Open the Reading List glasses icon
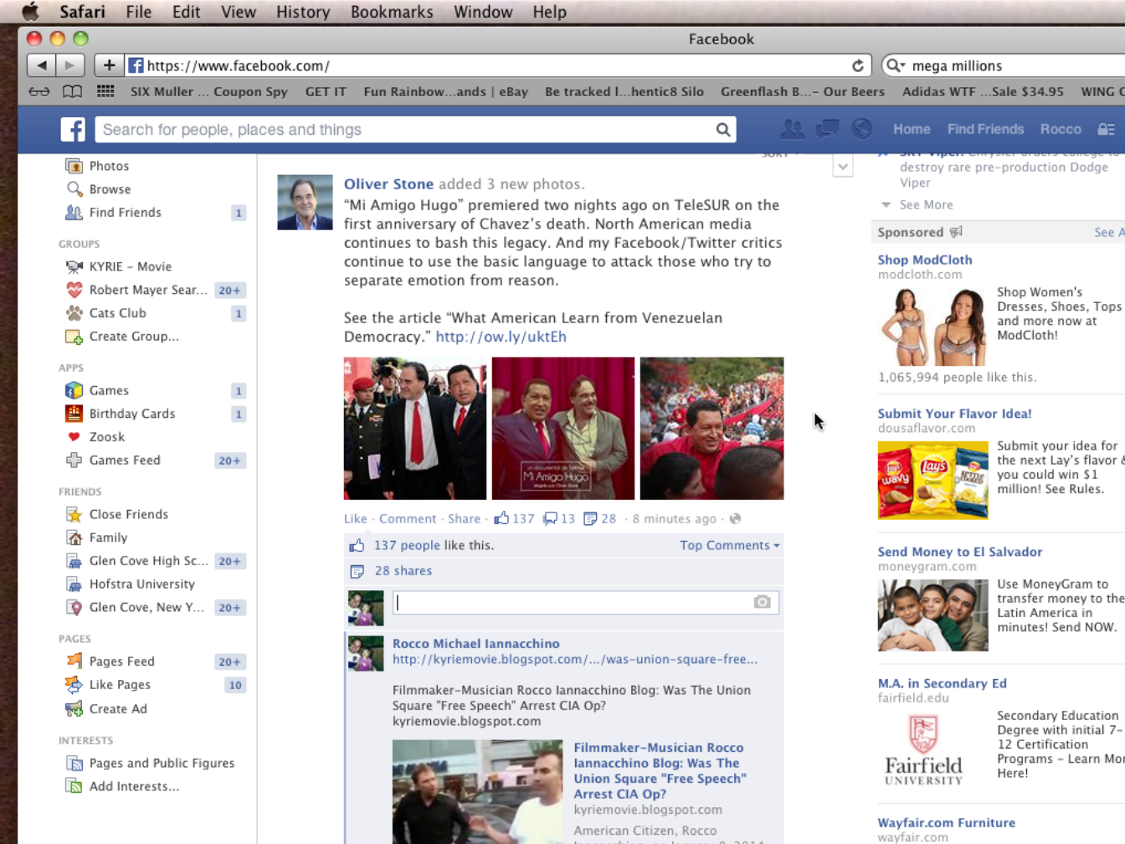1125x844 pixels. 39,91
